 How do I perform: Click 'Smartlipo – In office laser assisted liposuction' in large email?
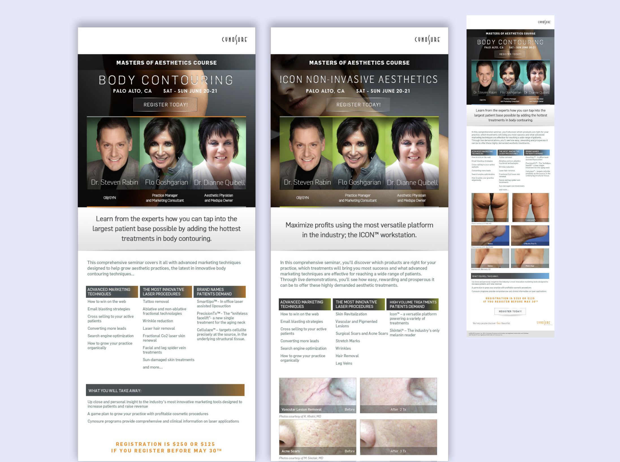(220, 304)
